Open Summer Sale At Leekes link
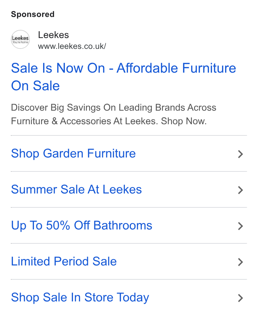258x315 pixels. (x=76, y=189)
